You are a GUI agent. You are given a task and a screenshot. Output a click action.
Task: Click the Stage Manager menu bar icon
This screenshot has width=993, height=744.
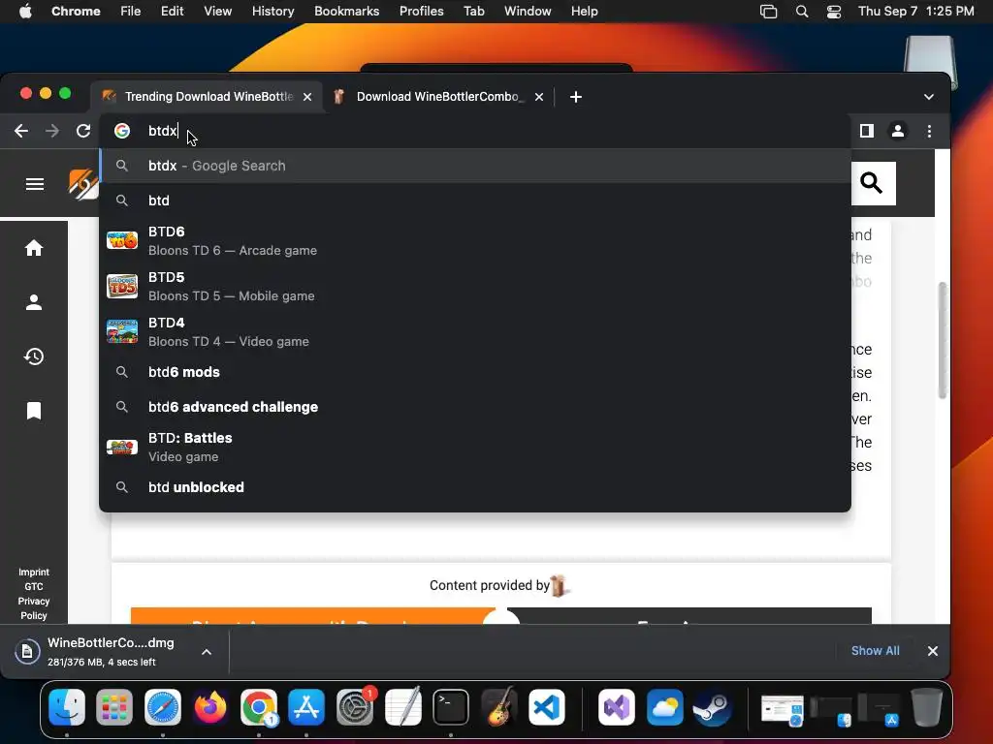point(768,12)
